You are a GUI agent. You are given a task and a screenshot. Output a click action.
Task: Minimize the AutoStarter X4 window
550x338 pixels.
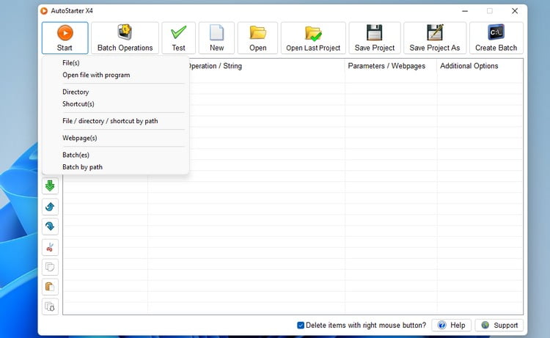pos(465,11)
